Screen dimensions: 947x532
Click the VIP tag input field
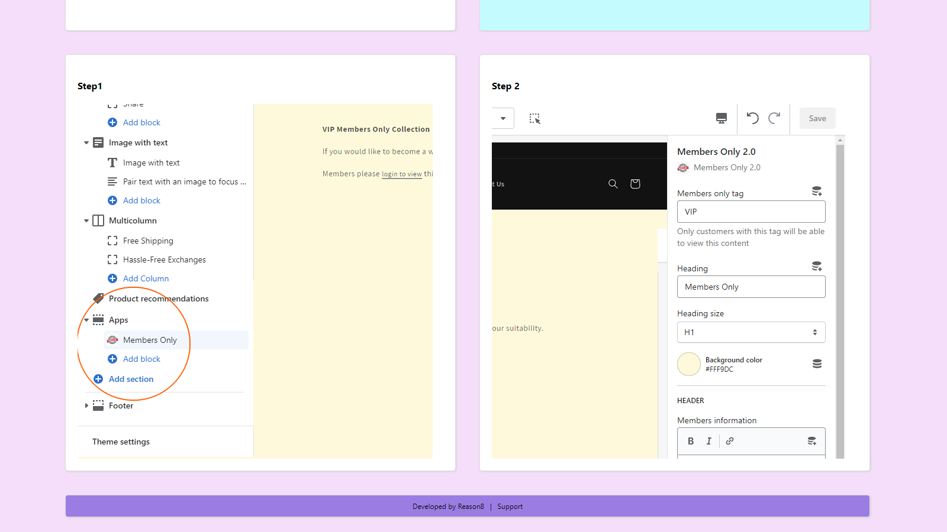tap(750, 212)
